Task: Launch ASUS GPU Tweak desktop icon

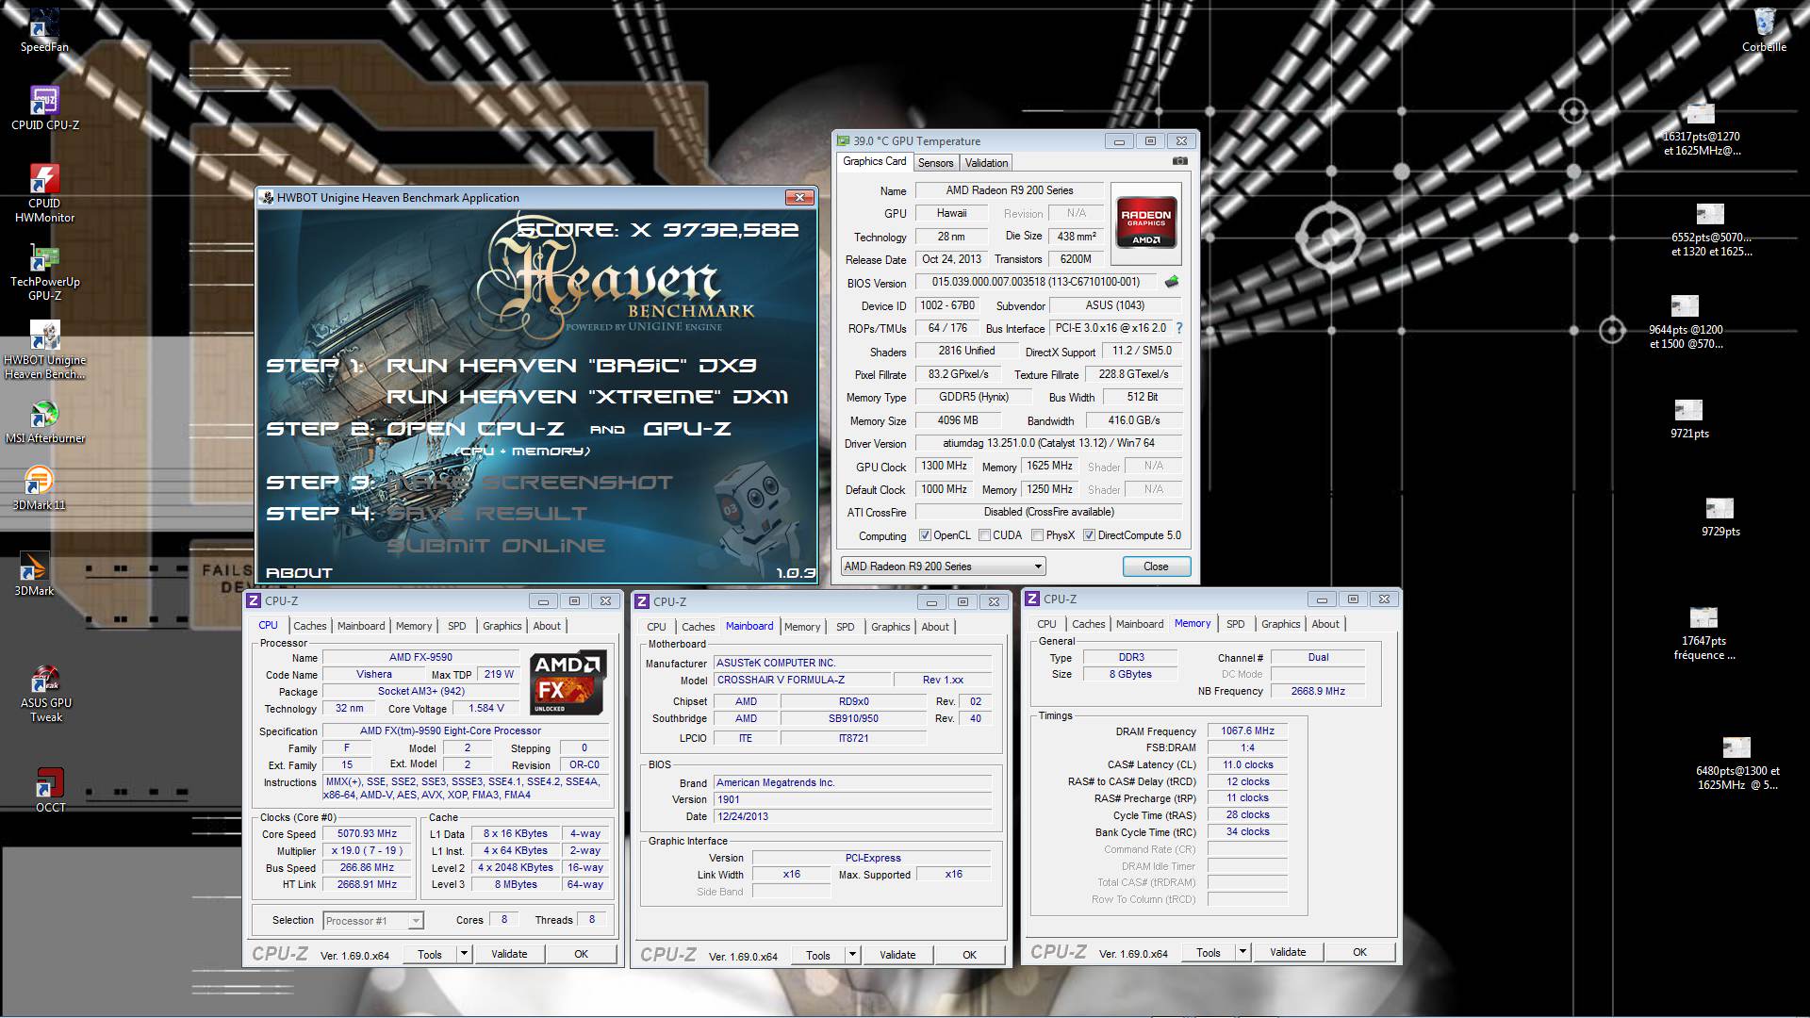Action: (x=45, y=694)
